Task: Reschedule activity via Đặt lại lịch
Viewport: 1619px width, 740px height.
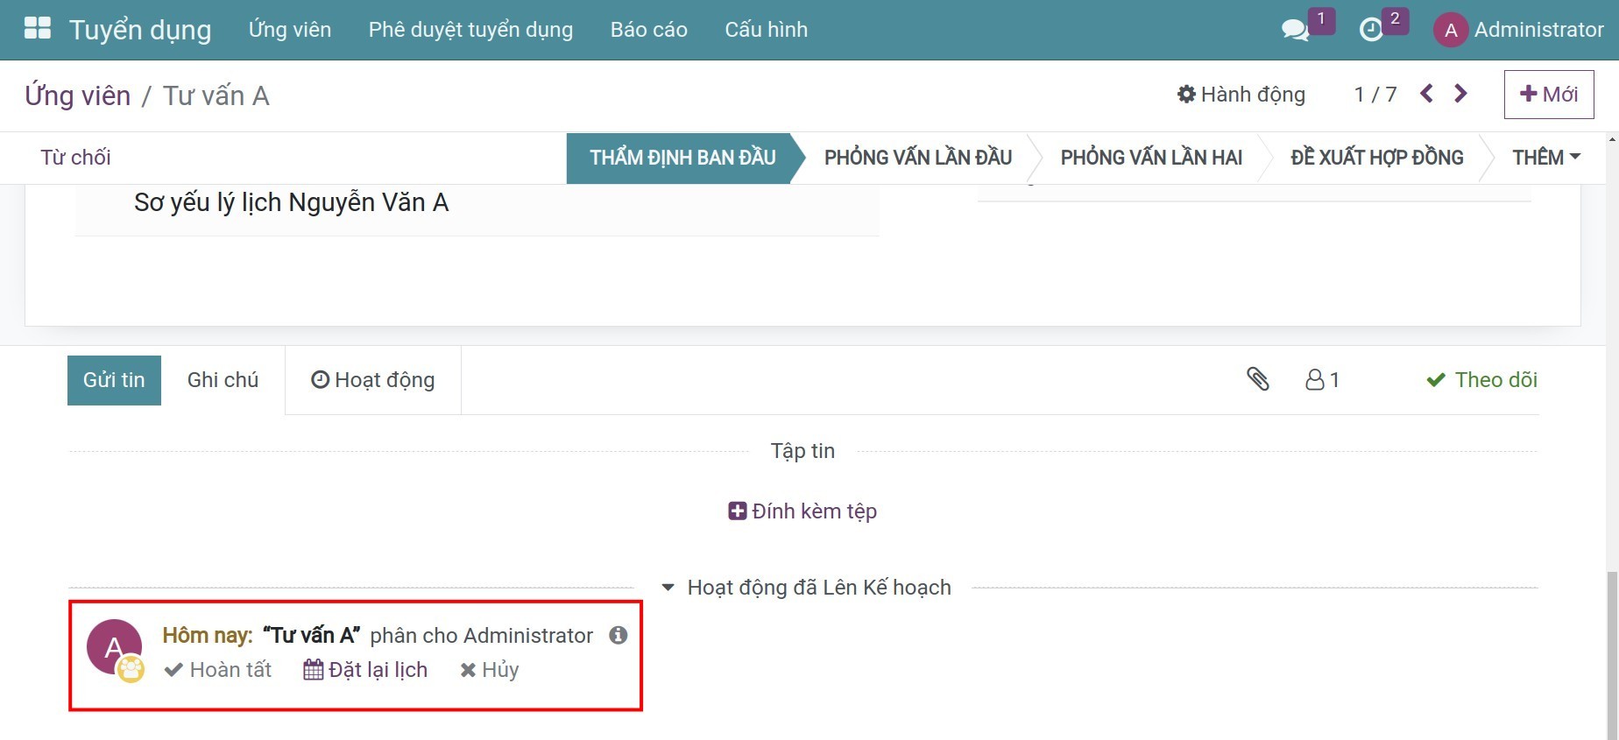Action: pyautogui.click(x=365, y=670)
